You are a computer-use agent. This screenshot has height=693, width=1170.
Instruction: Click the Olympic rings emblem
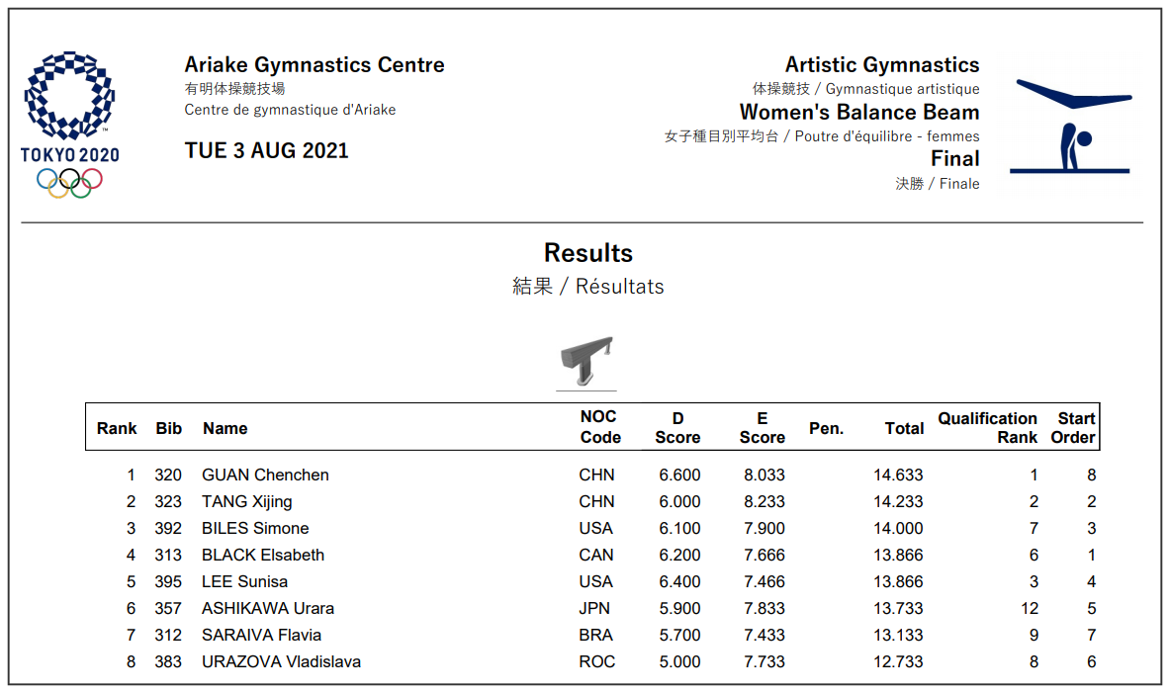69,183
